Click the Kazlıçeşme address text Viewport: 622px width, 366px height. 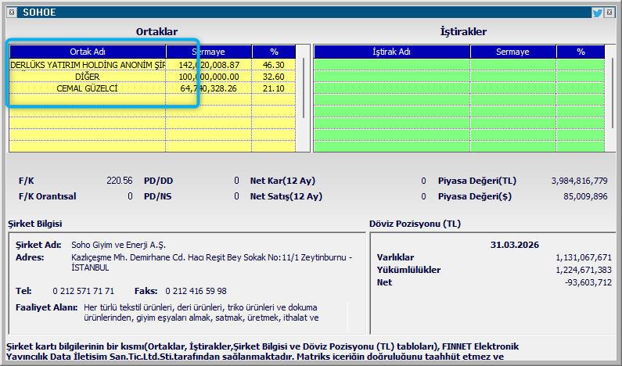212,263
